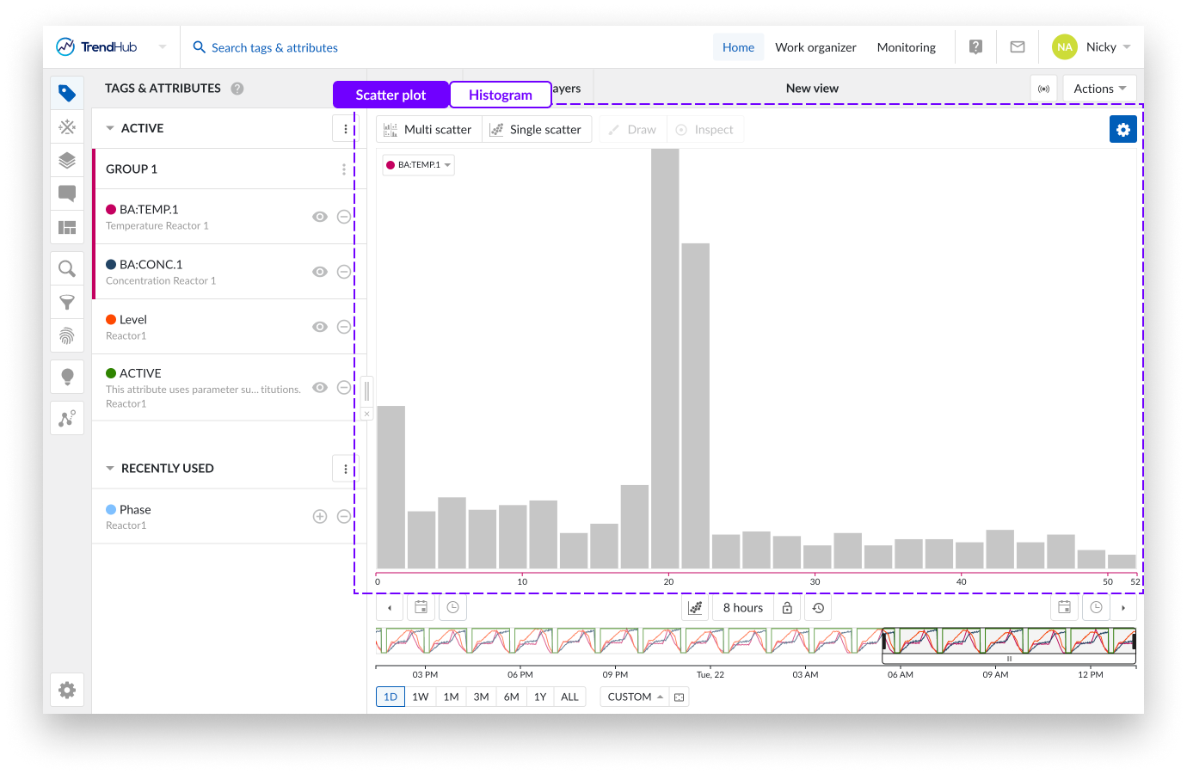This screenshot has width=1187, height=774.
Task: Click the Search tags & attributes field
Action: [x=274, y=48]
